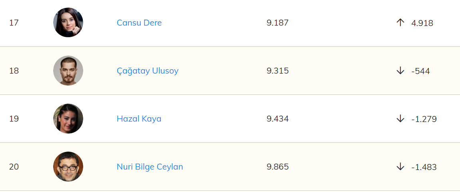Visit Nuri Bilge Ceylan's page
Viewport: 460px width, 192px height.
tap(150, 167)
